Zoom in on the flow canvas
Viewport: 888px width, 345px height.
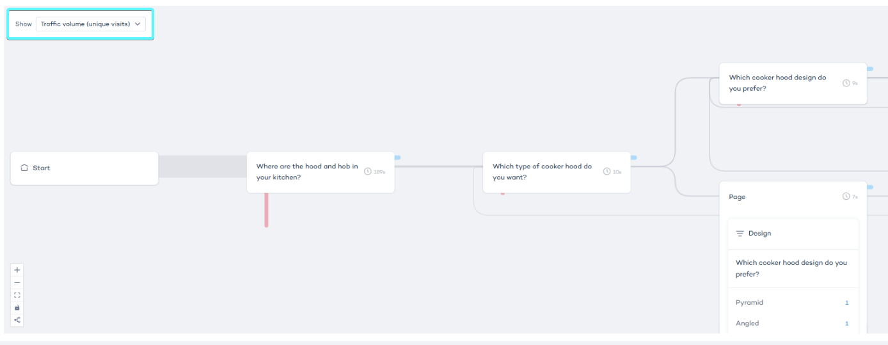[x=17, y=270]
